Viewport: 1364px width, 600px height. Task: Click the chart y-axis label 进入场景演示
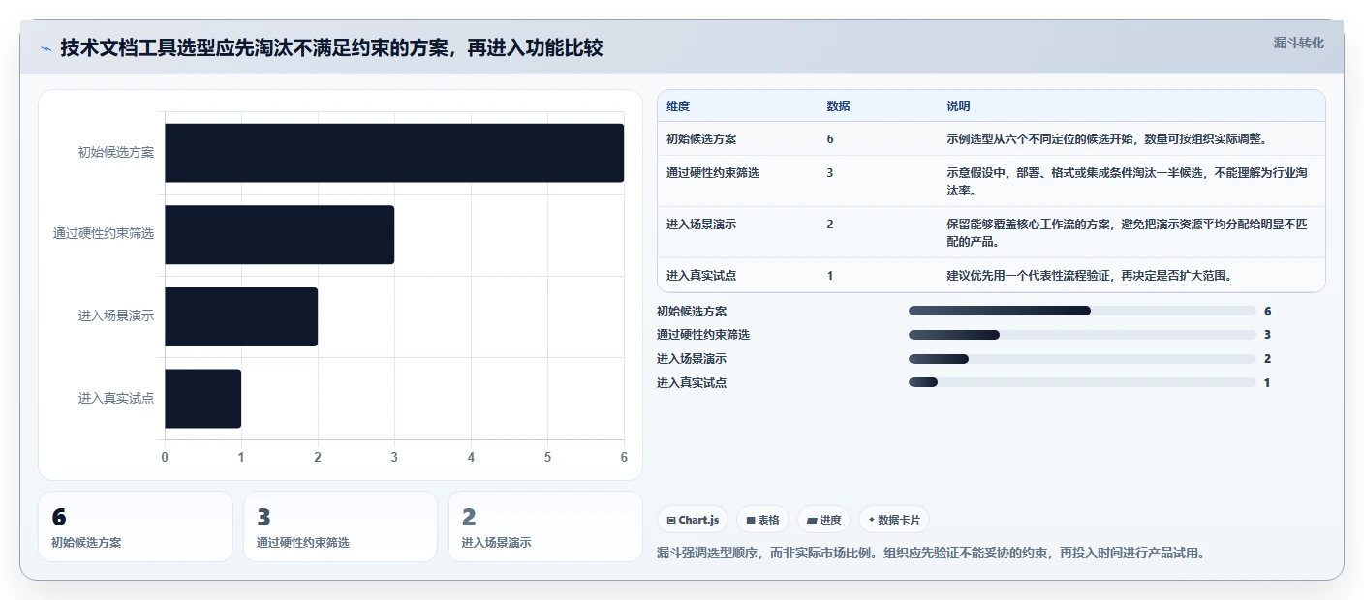point(116,316)
